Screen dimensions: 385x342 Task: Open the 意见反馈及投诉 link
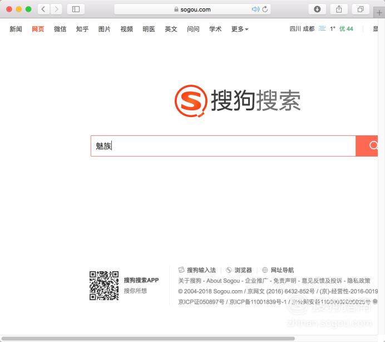pyautogui.click(x=322, y=281)
